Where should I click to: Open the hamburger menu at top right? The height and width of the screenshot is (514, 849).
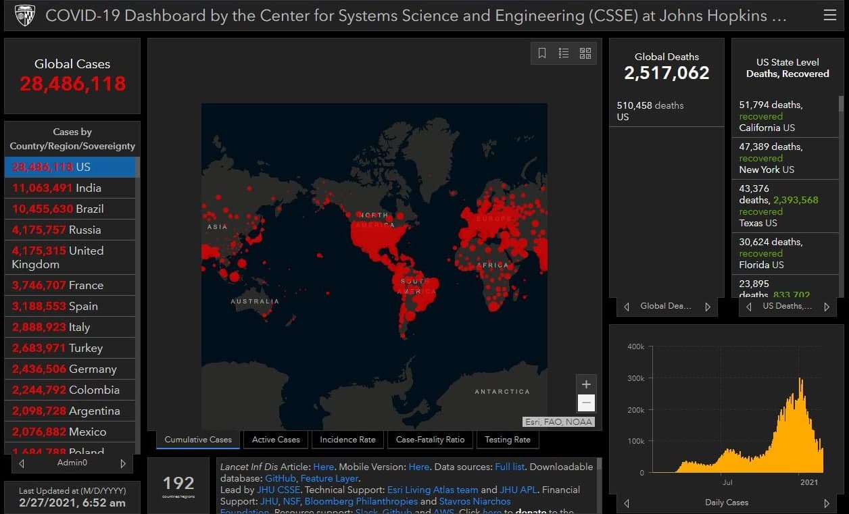click(829, 15)
